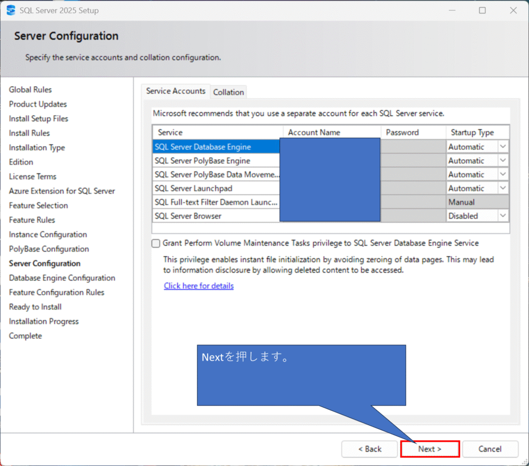Click Installation Progress in the steps list
Screen dimensions: 529x466
pyautogui.click(x=44, y=321)
